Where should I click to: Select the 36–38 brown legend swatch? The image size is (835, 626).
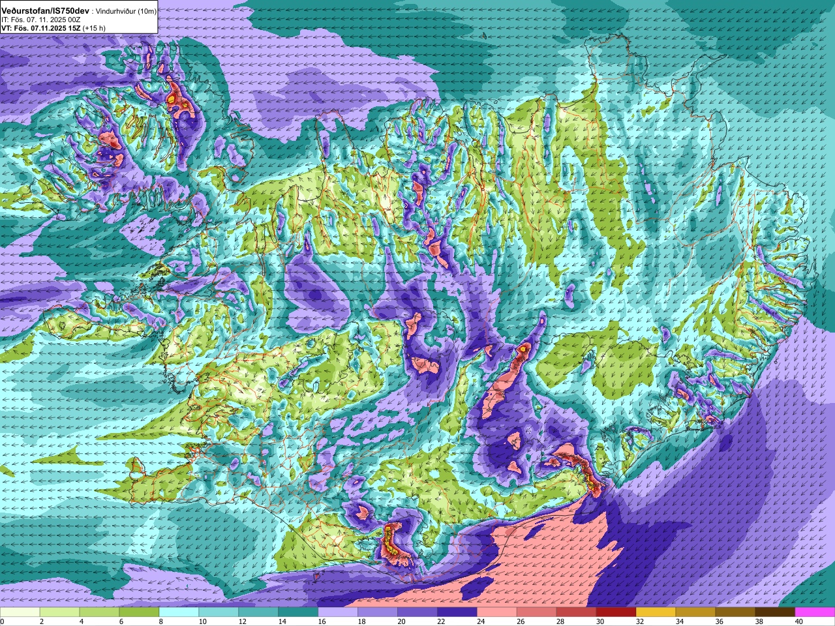tap(736, 612)
